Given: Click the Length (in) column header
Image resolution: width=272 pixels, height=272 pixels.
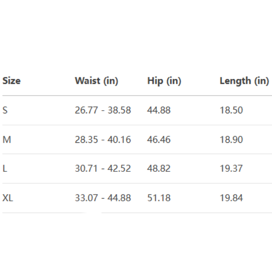Looking at the screenshot, I should click(x=244, y=81).
